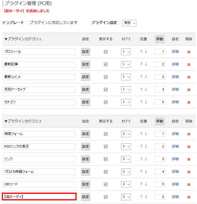Delete the 最新記事 plugin
This screenshot has width=197, height=204.
point(189,65)
